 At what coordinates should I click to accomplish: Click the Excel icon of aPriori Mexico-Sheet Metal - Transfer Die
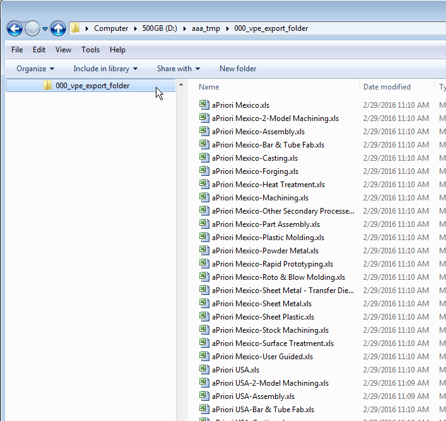coord(204,290)
